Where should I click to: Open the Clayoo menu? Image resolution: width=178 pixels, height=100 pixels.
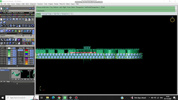(73, 4)
